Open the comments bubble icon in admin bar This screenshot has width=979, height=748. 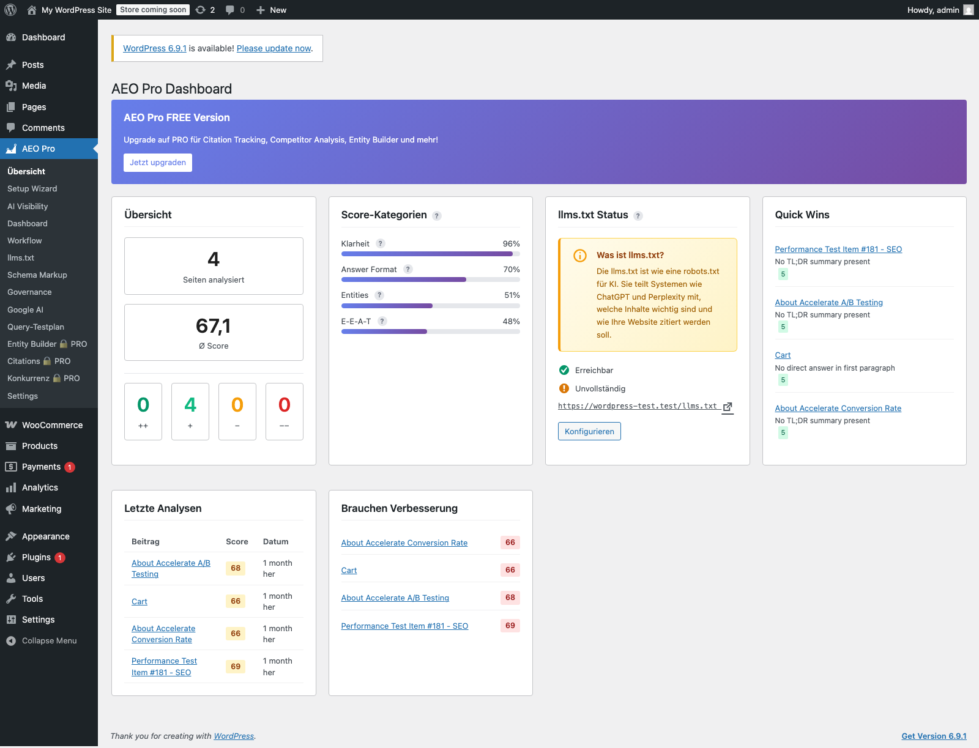tap(230, 10)
